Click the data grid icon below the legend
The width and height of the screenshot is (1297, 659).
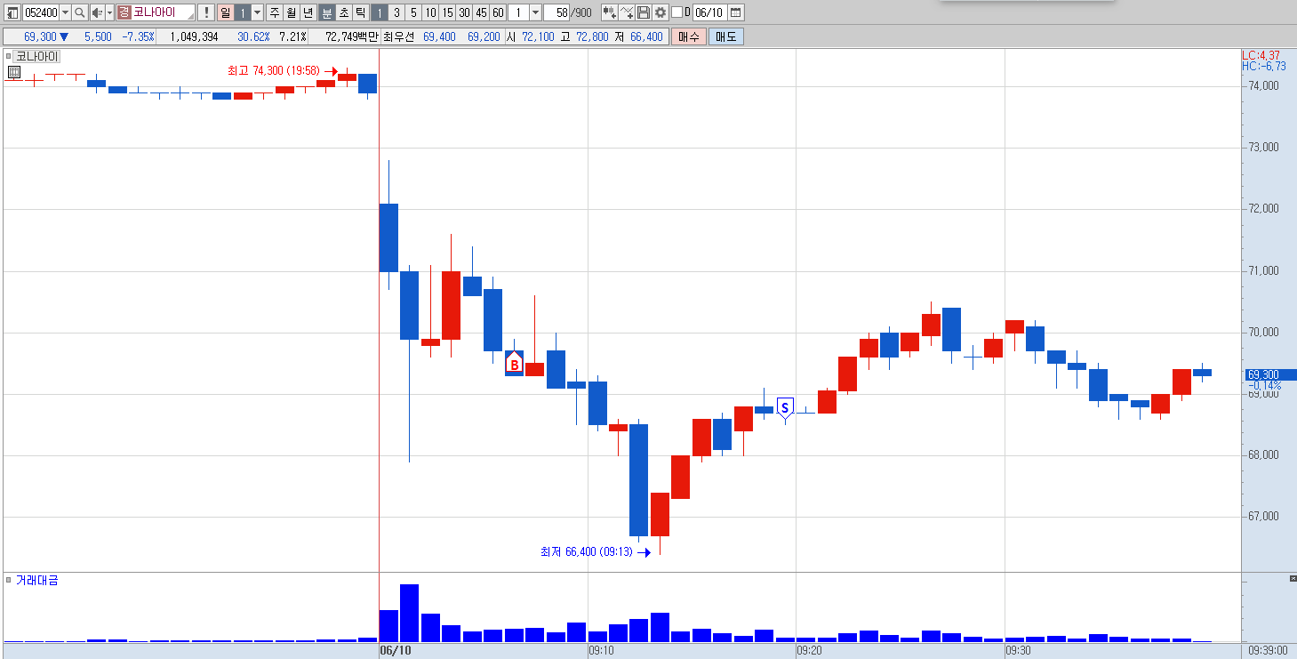click(14, 71)
